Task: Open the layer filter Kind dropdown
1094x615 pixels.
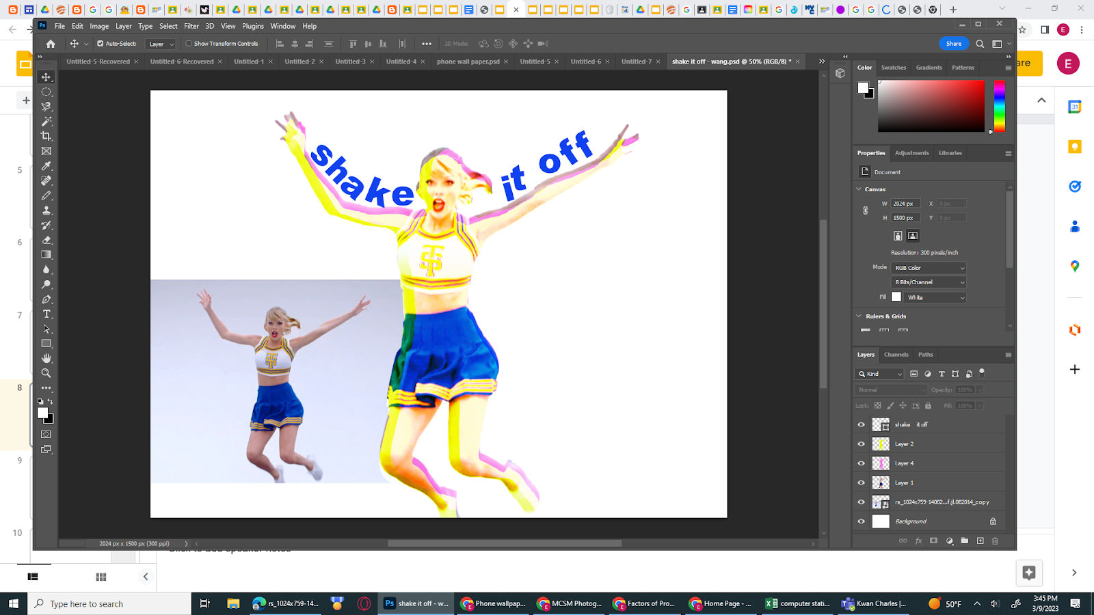Action: pyautogui.click(x=879, y=374)
